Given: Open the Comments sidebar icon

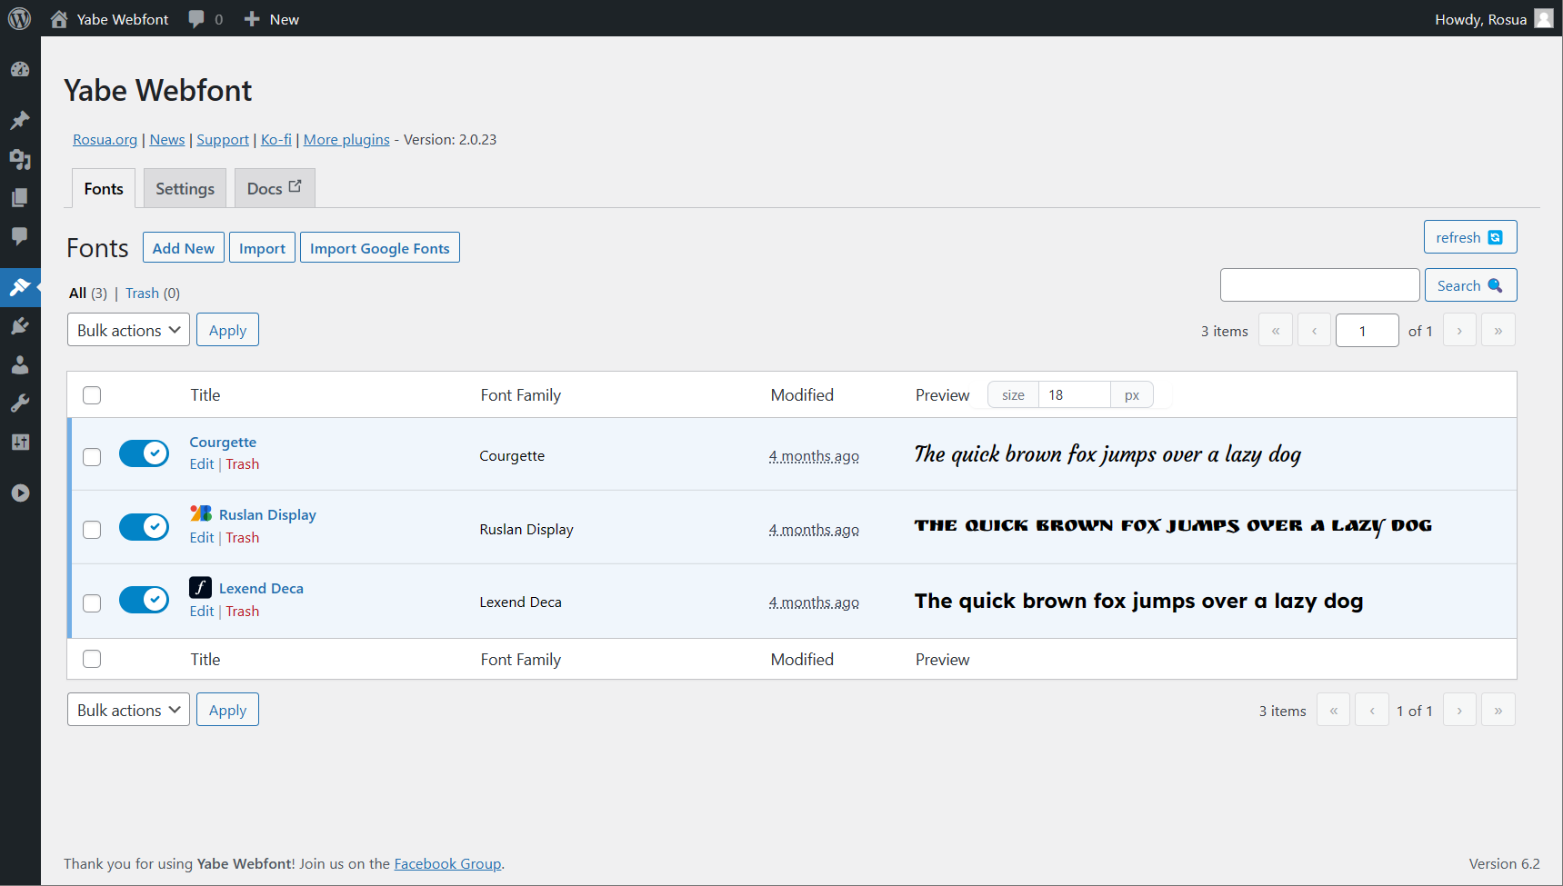Looking at the screenshot, I should [20, 236].
